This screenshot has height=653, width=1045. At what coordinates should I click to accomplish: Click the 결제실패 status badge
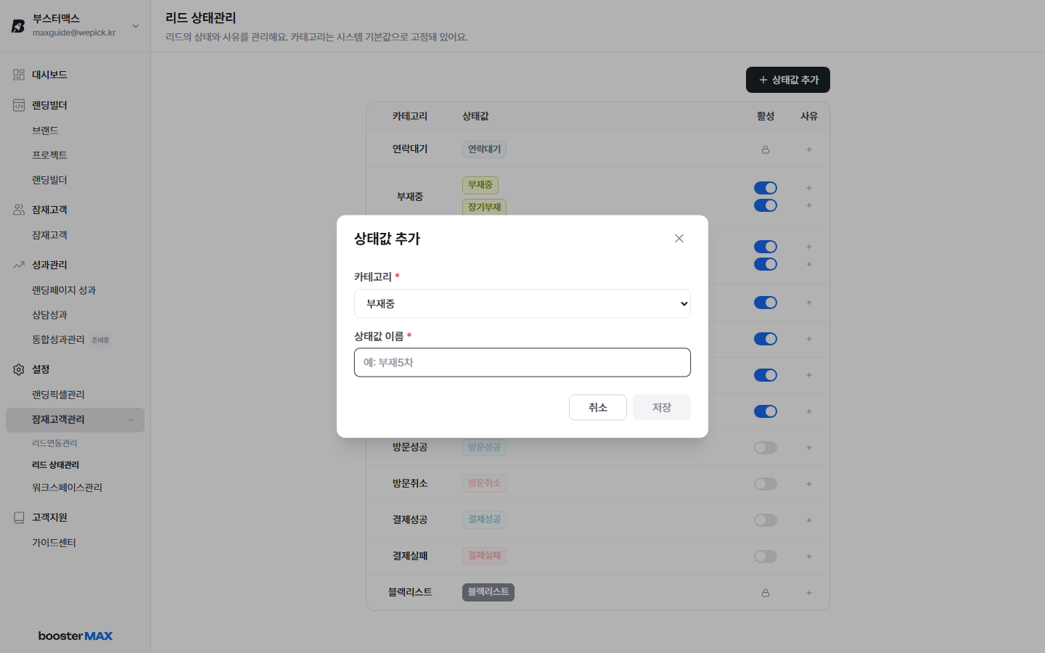[x=484, y=556]
